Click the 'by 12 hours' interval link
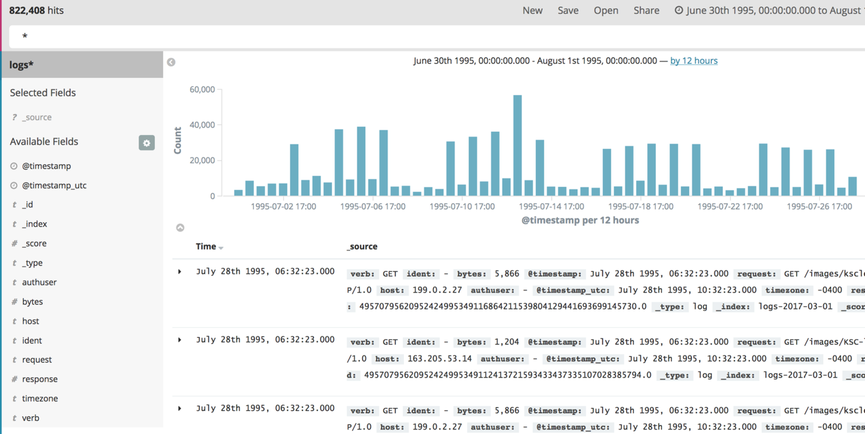 pyautogui.click(x=694, y=60)
